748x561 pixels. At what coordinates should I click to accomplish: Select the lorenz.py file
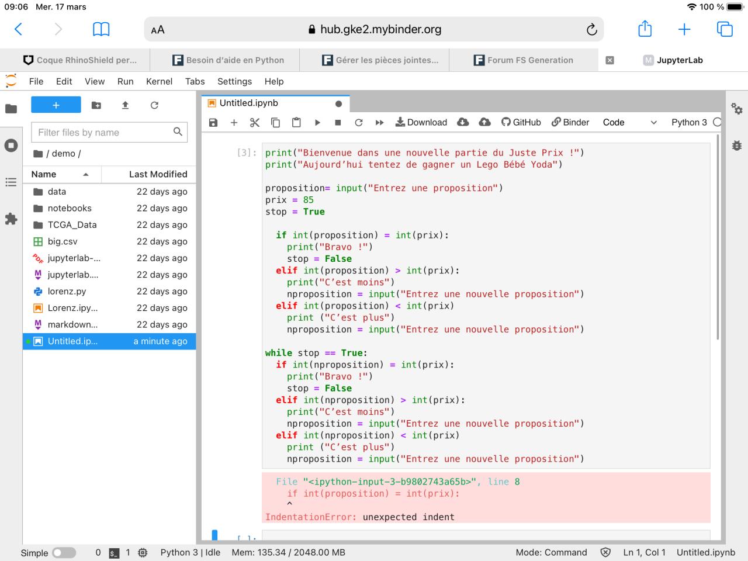tap(109, 292)
